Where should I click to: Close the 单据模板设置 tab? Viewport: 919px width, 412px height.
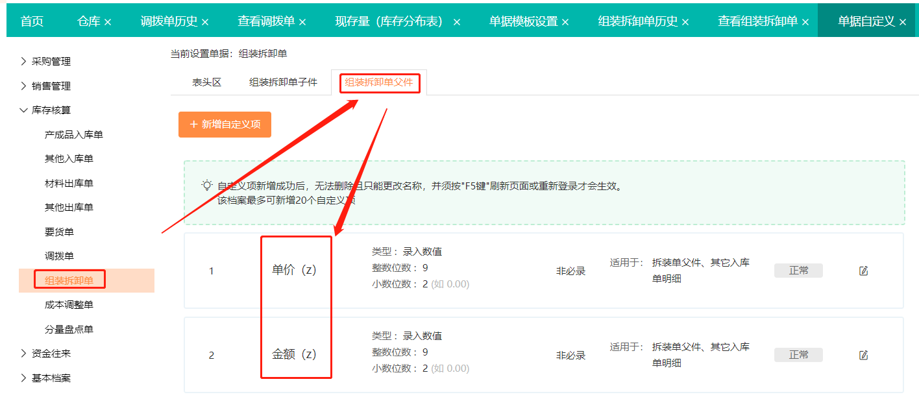pos(565,22)
